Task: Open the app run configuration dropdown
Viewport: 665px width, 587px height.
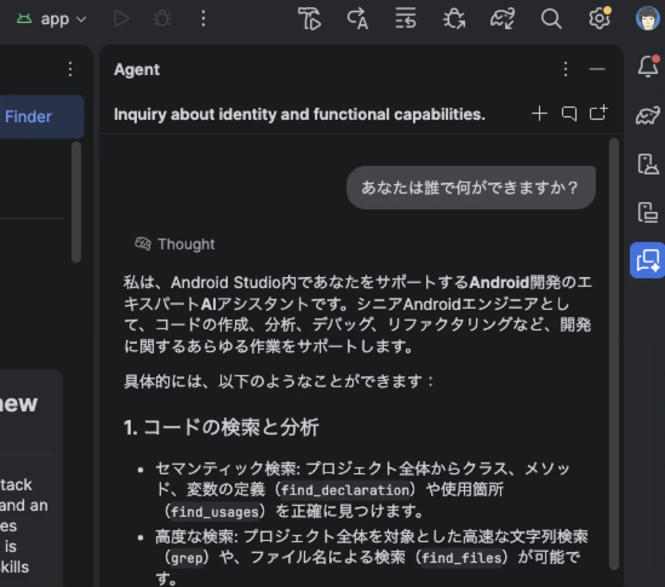Action: 52,19
